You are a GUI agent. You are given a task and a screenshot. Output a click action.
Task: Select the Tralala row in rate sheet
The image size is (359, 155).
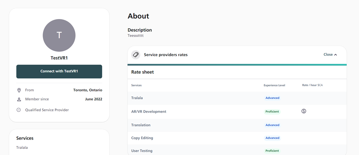point(237,98)
